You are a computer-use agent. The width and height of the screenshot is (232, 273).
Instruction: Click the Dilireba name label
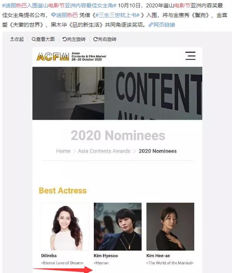[49, 256]
